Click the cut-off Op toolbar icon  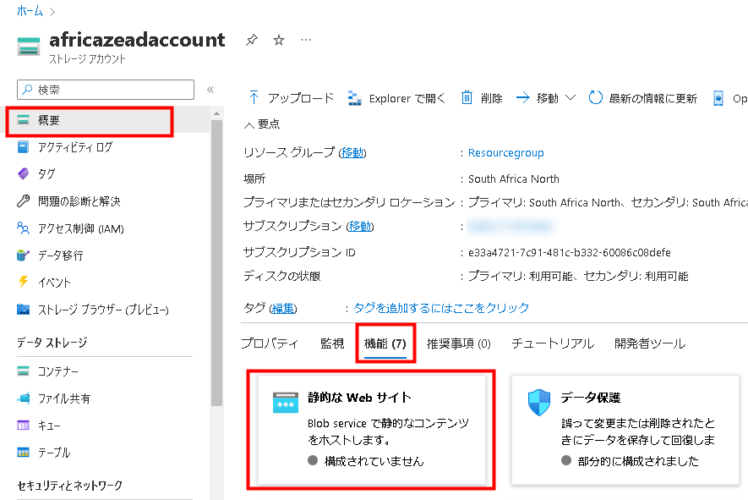718,98
